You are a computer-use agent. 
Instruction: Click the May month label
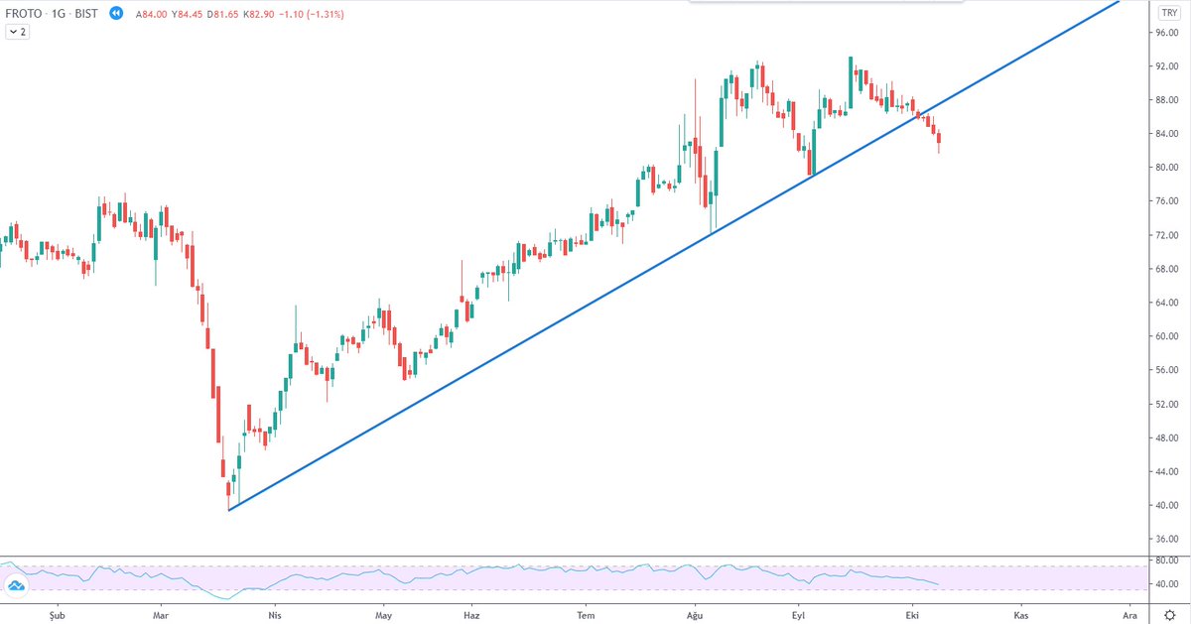click(x=383, y=615)
